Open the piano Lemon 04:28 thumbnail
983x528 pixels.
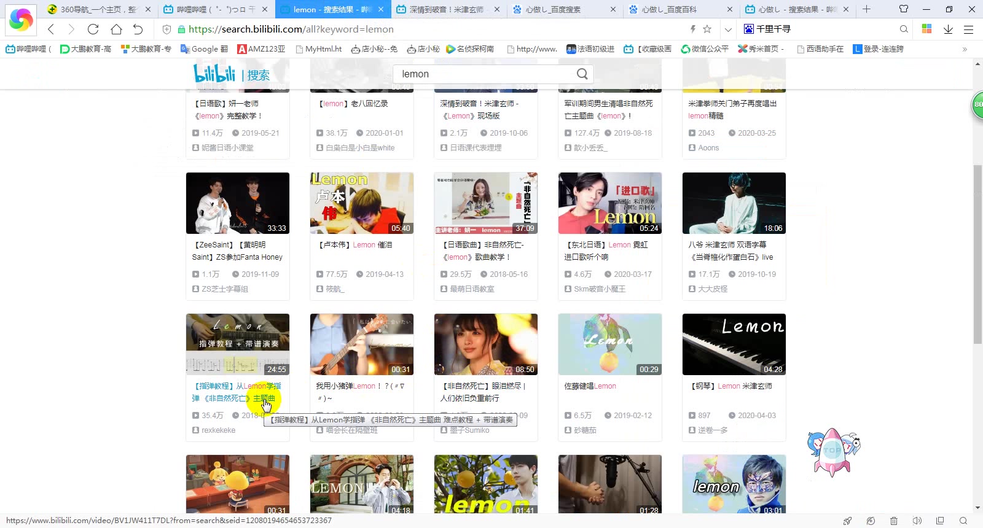click(x=734, y=344)
